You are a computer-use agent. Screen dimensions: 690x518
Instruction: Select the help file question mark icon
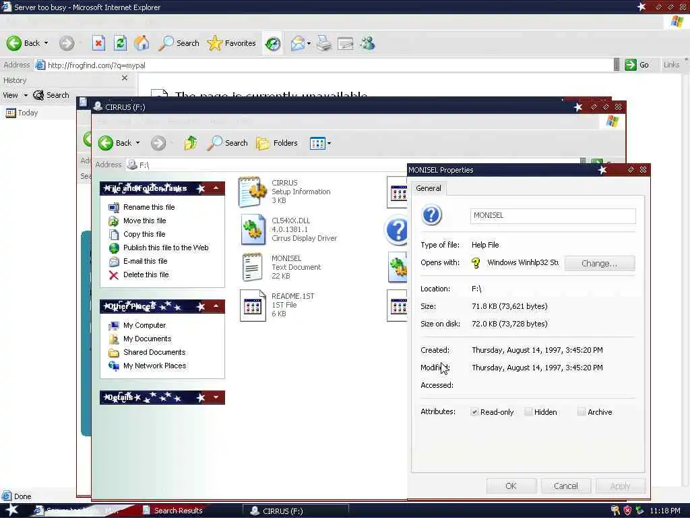tap(396, 230)
